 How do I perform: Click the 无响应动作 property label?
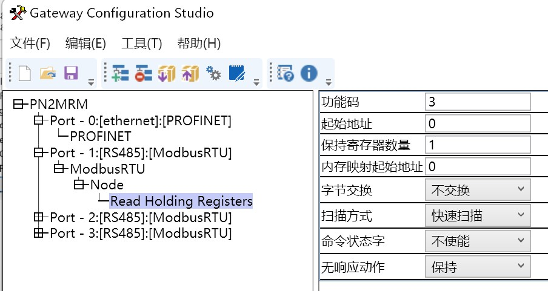353,267
